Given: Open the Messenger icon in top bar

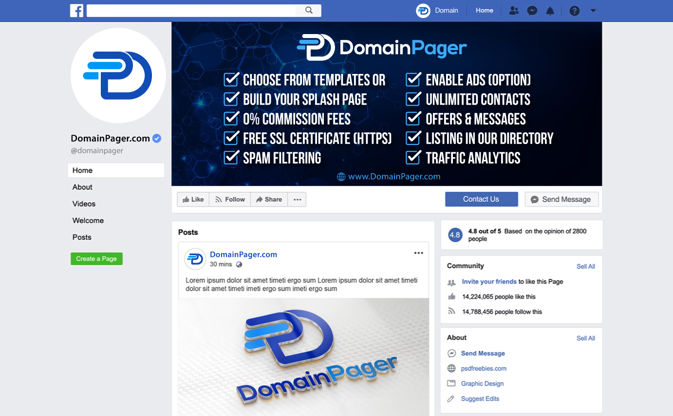Looking at the screenshot, I should tap(532, 11).
